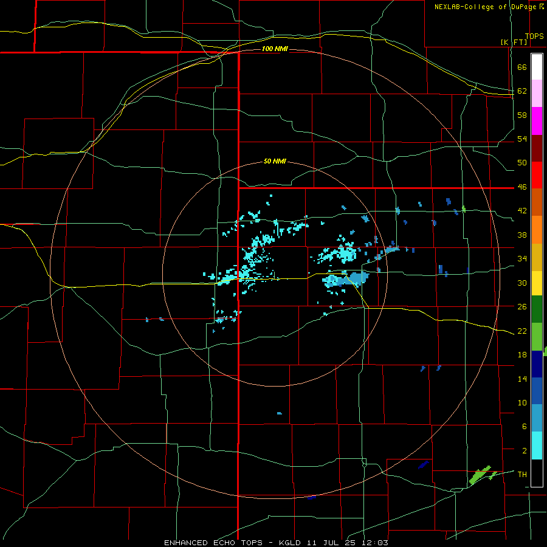The height and width of the screenshot is (547, 547).
Task: Click legend value 66
Action: pyautogui.click(x=522, y=67)
